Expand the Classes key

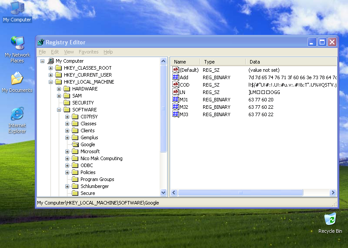click(x=67, y=124)
